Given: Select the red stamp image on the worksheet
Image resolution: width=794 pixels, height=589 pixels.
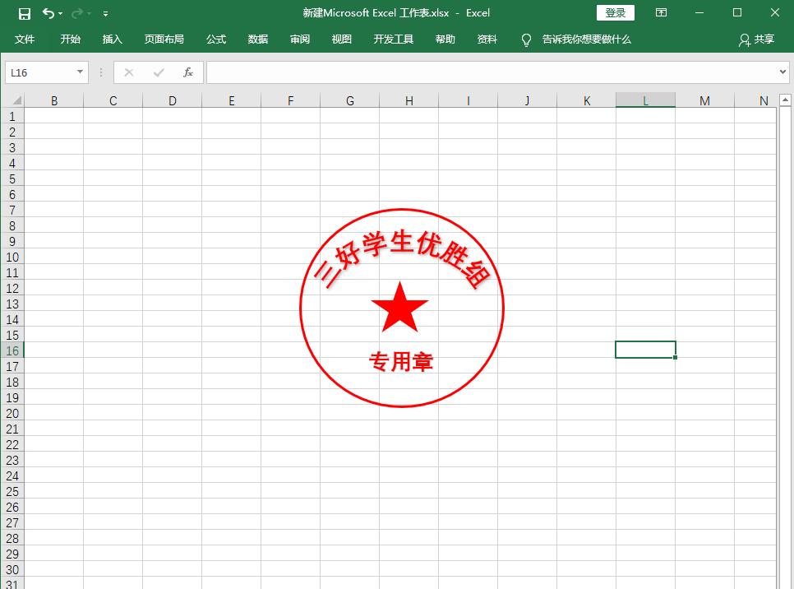Looking at the screenshot, I should (401, 307).
